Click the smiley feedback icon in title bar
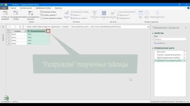The height and width of the screenshot is (106, 190). point(6,5)
